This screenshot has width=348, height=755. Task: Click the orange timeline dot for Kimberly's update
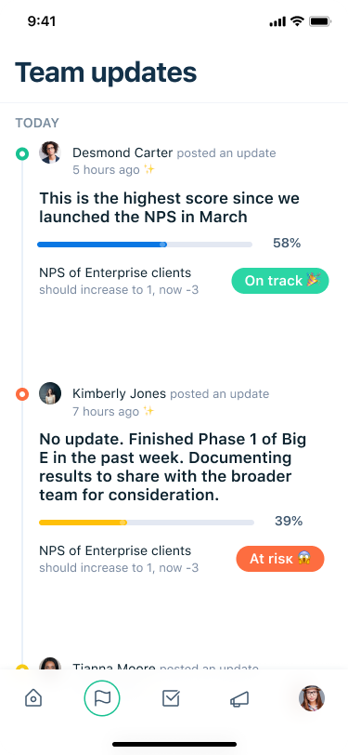[x=22, y=394]
